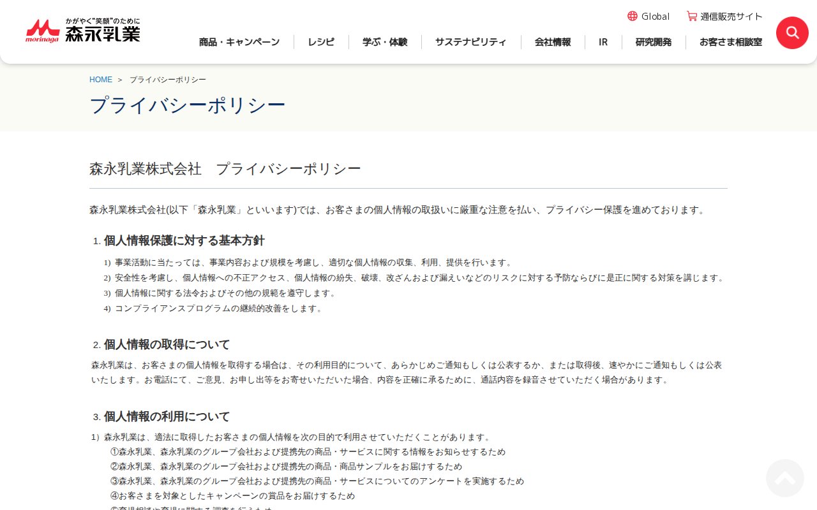Image resolution: width=817 pixels, height=510 pixels.
Task: Click the line 個人情報に関する法令およびその他の規範を遵守します
Action: tap(226, 293)
